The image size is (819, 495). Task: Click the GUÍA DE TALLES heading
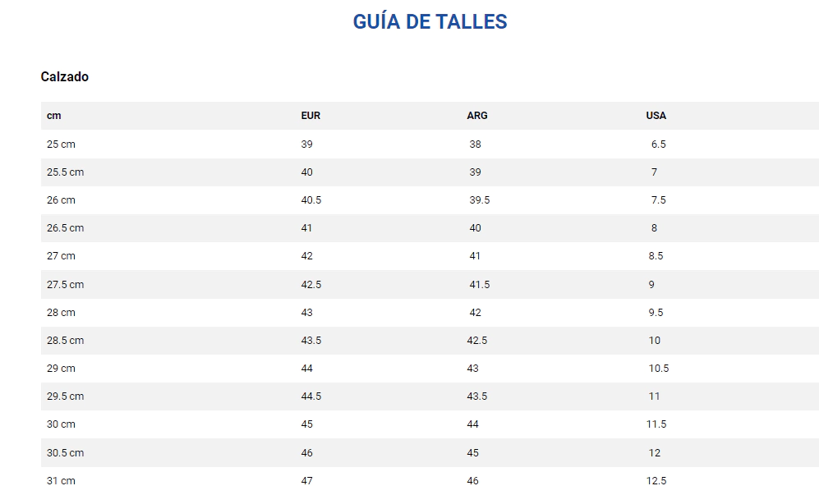(430, 22)
